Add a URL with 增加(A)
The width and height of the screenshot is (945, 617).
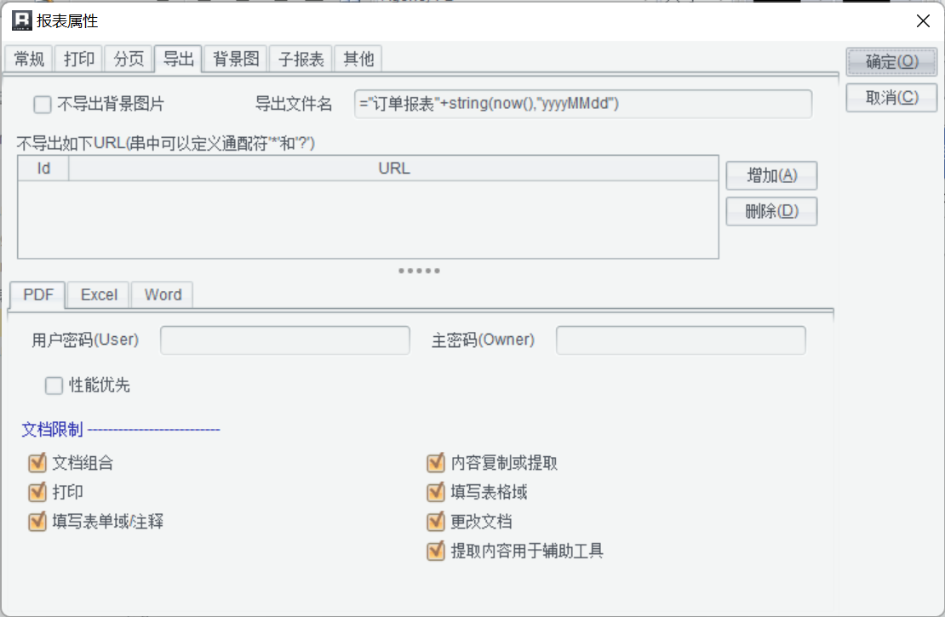[x=771, y=175]
